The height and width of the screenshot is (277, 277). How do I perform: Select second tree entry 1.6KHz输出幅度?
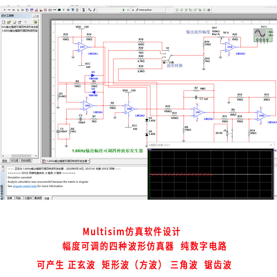coord(20,30)
